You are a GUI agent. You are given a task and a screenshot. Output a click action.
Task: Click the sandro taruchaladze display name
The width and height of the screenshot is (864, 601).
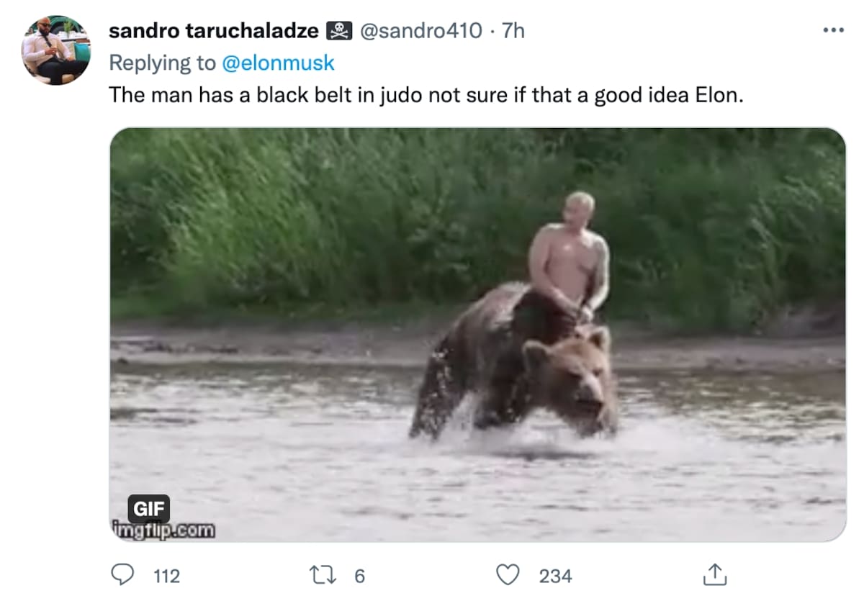[x=214, y=31]
